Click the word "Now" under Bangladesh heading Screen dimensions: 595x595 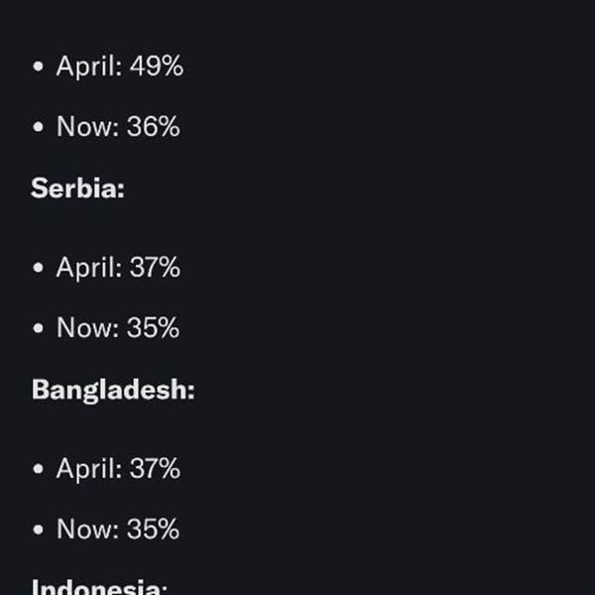[87, 529]
